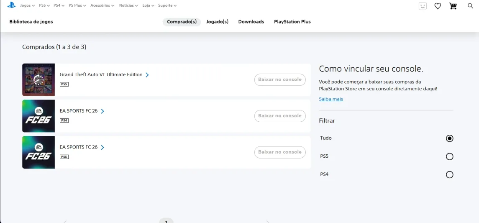The height and width of the screenshot is (223, 479).
Task: Click the arrow next to Grand Theft Auto VI
Action: pos(147,75)
